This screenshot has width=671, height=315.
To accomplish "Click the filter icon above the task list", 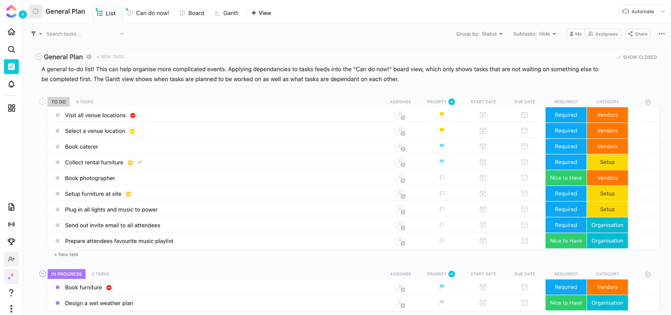I will (34, 34).
